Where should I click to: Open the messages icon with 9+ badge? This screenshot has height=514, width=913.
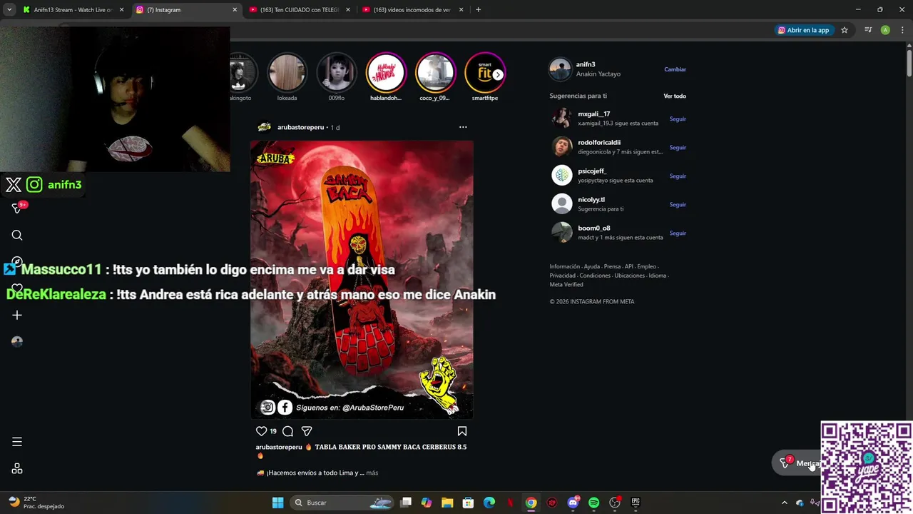tap(18, 208)
